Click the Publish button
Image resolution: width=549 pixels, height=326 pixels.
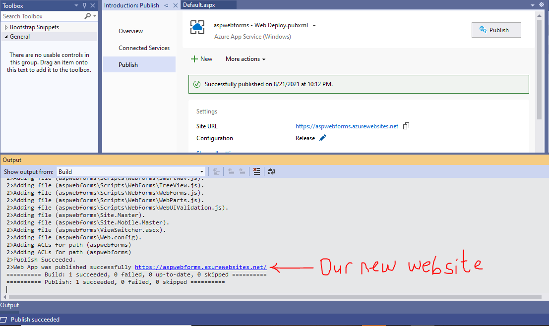pos(496,30)
